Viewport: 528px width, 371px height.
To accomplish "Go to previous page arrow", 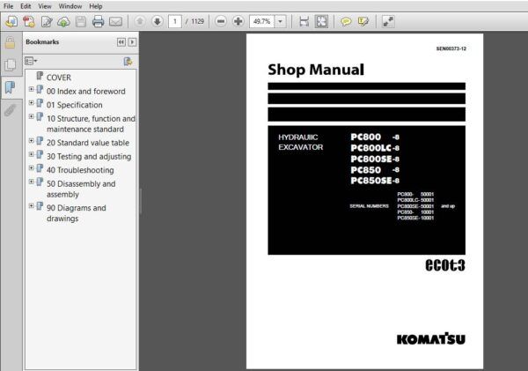I will click(x=139, y=21).
